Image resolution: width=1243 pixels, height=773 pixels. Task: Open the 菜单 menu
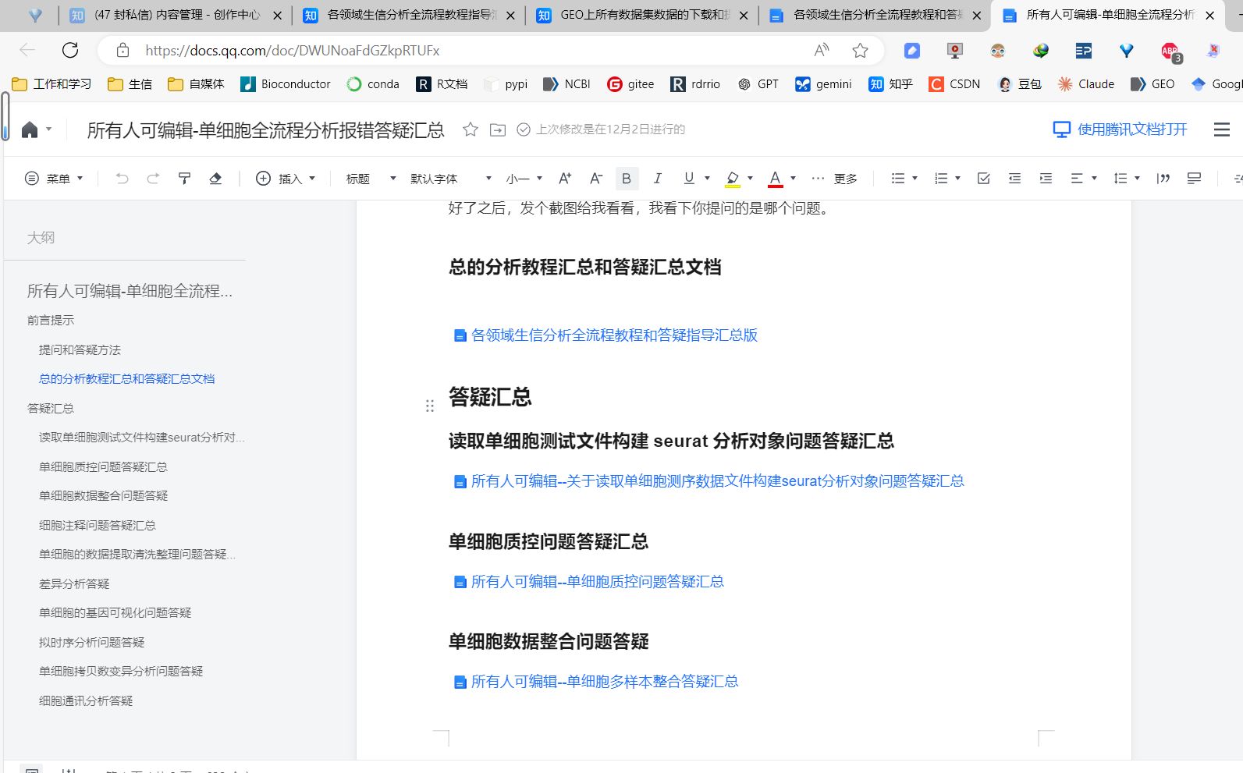[x=54, y=179]
